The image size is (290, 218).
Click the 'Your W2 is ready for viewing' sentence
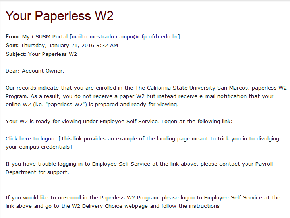click(48, 122)
